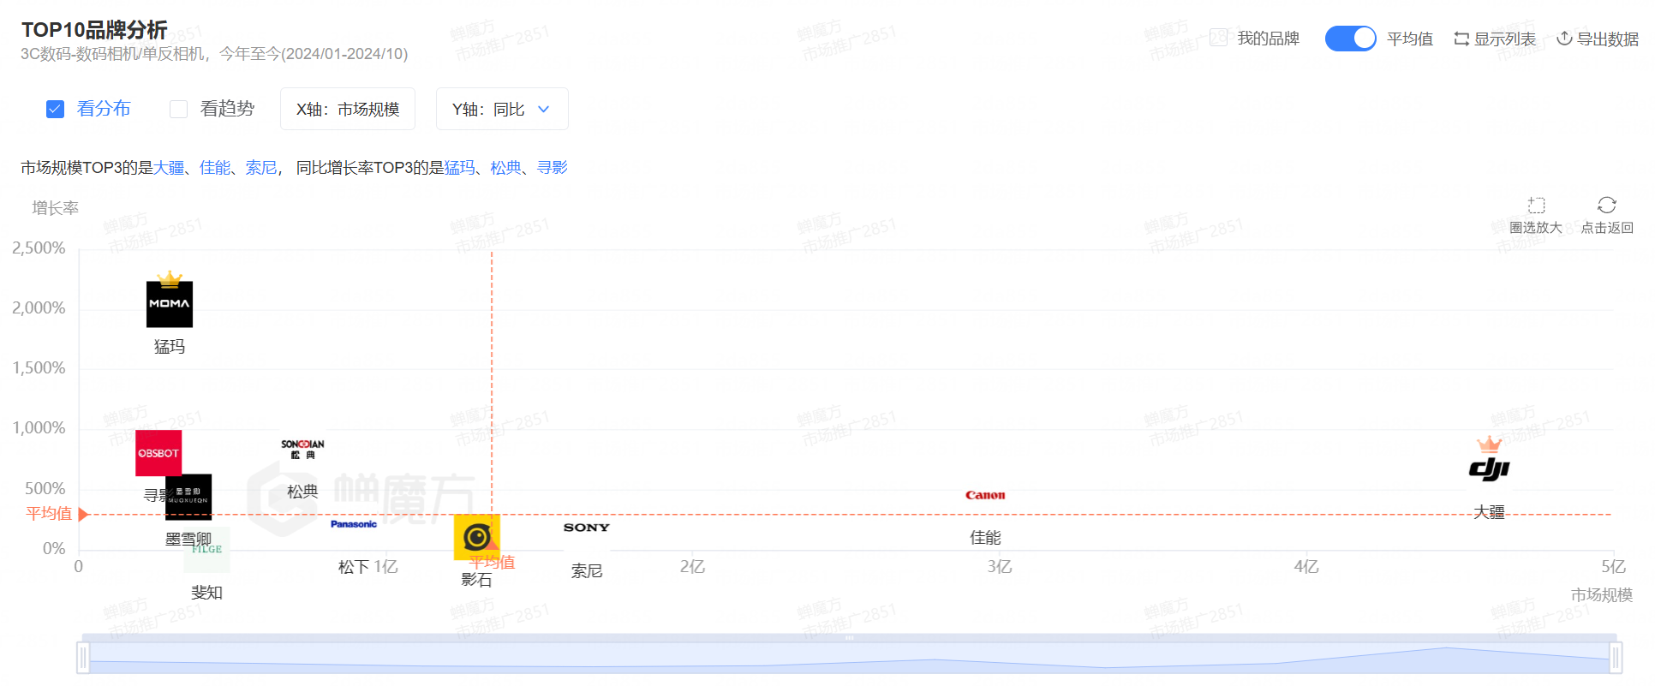Click the 点击返回 label
The width and height of the screenshot is (1655, 686).
[x=1607, y=228]
